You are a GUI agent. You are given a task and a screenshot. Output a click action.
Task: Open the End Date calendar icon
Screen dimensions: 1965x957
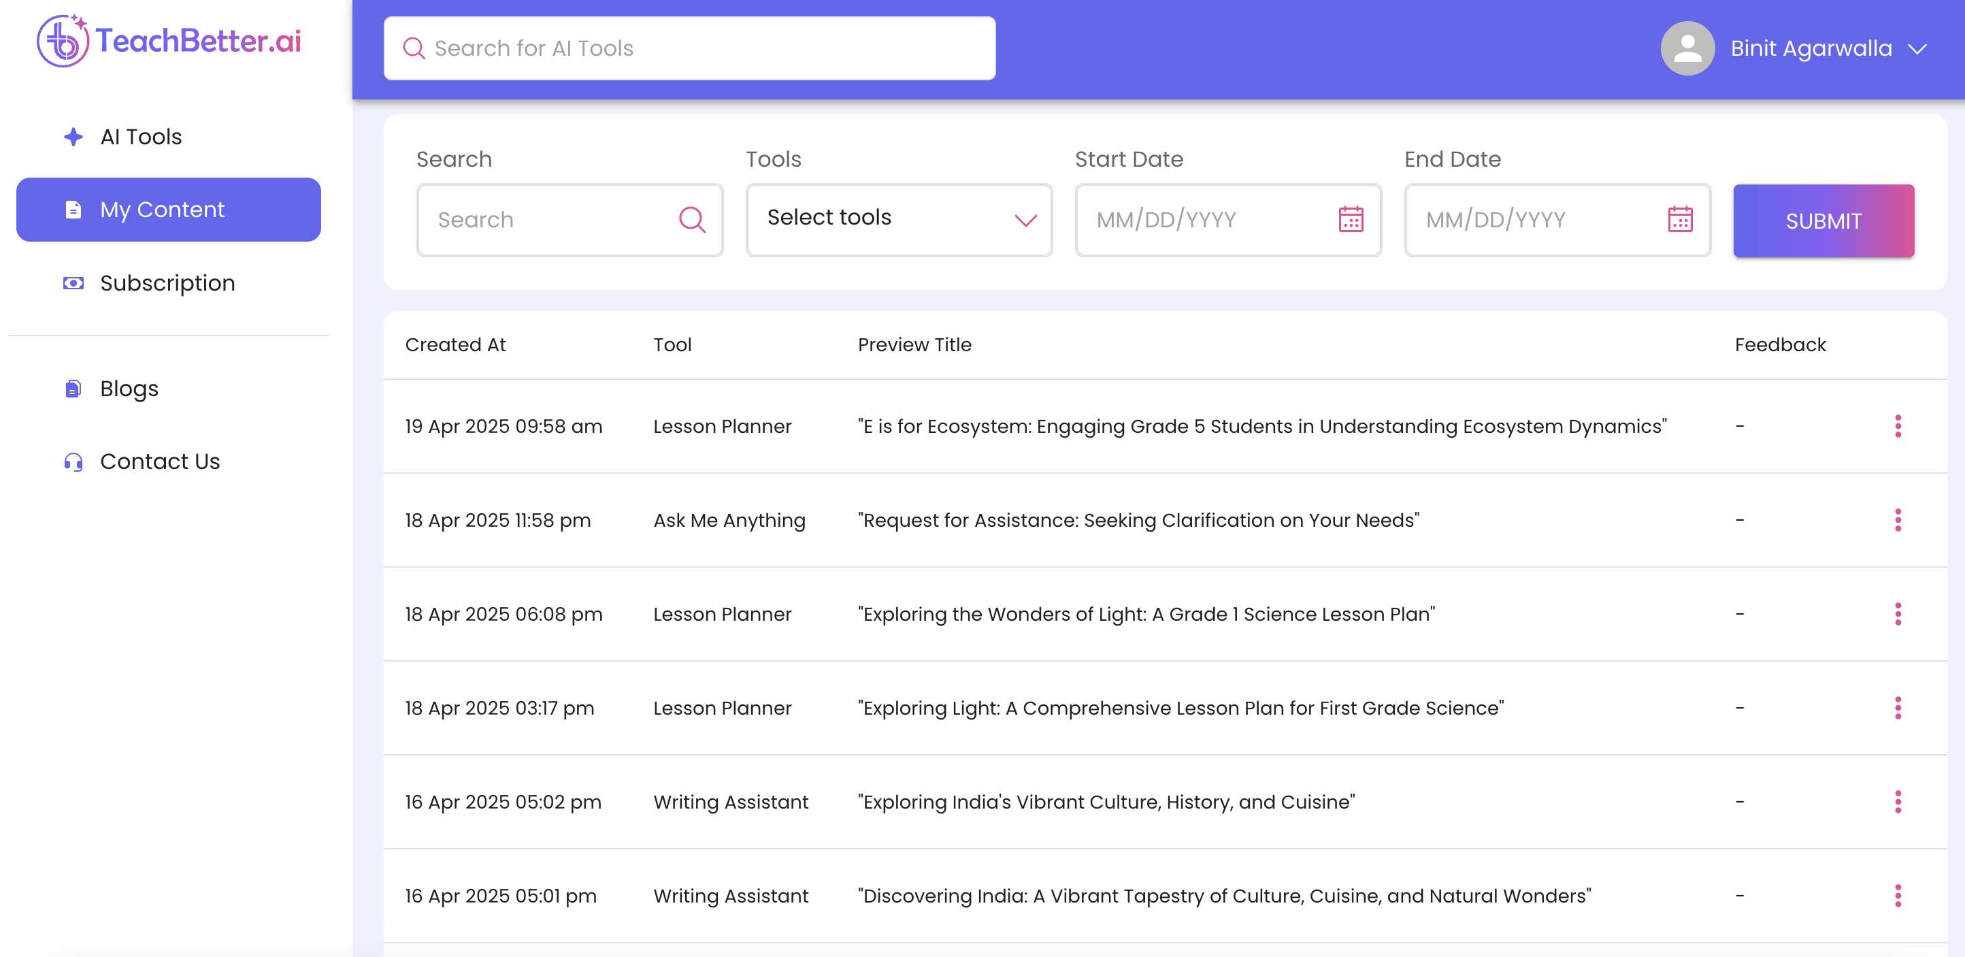(x=1680, y=220)
